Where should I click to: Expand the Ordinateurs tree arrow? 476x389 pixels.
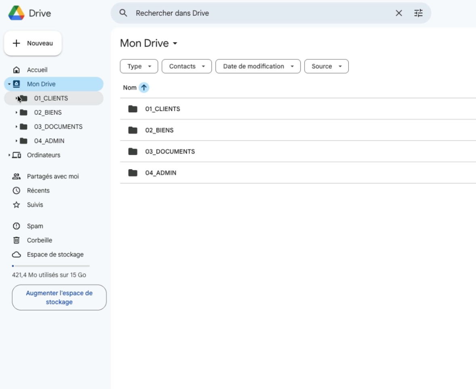point(9,155)
